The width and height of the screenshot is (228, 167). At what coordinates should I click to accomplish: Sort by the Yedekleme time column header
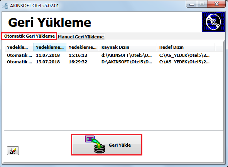(x=83, y=47)
